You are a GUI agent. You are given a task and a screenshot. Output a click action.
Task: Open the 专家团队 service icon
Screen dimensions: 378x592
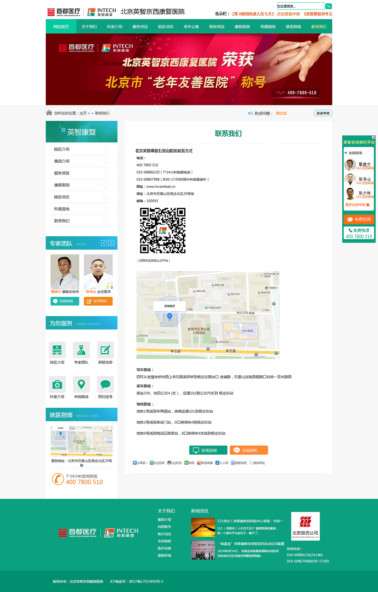tap(81, 350)
